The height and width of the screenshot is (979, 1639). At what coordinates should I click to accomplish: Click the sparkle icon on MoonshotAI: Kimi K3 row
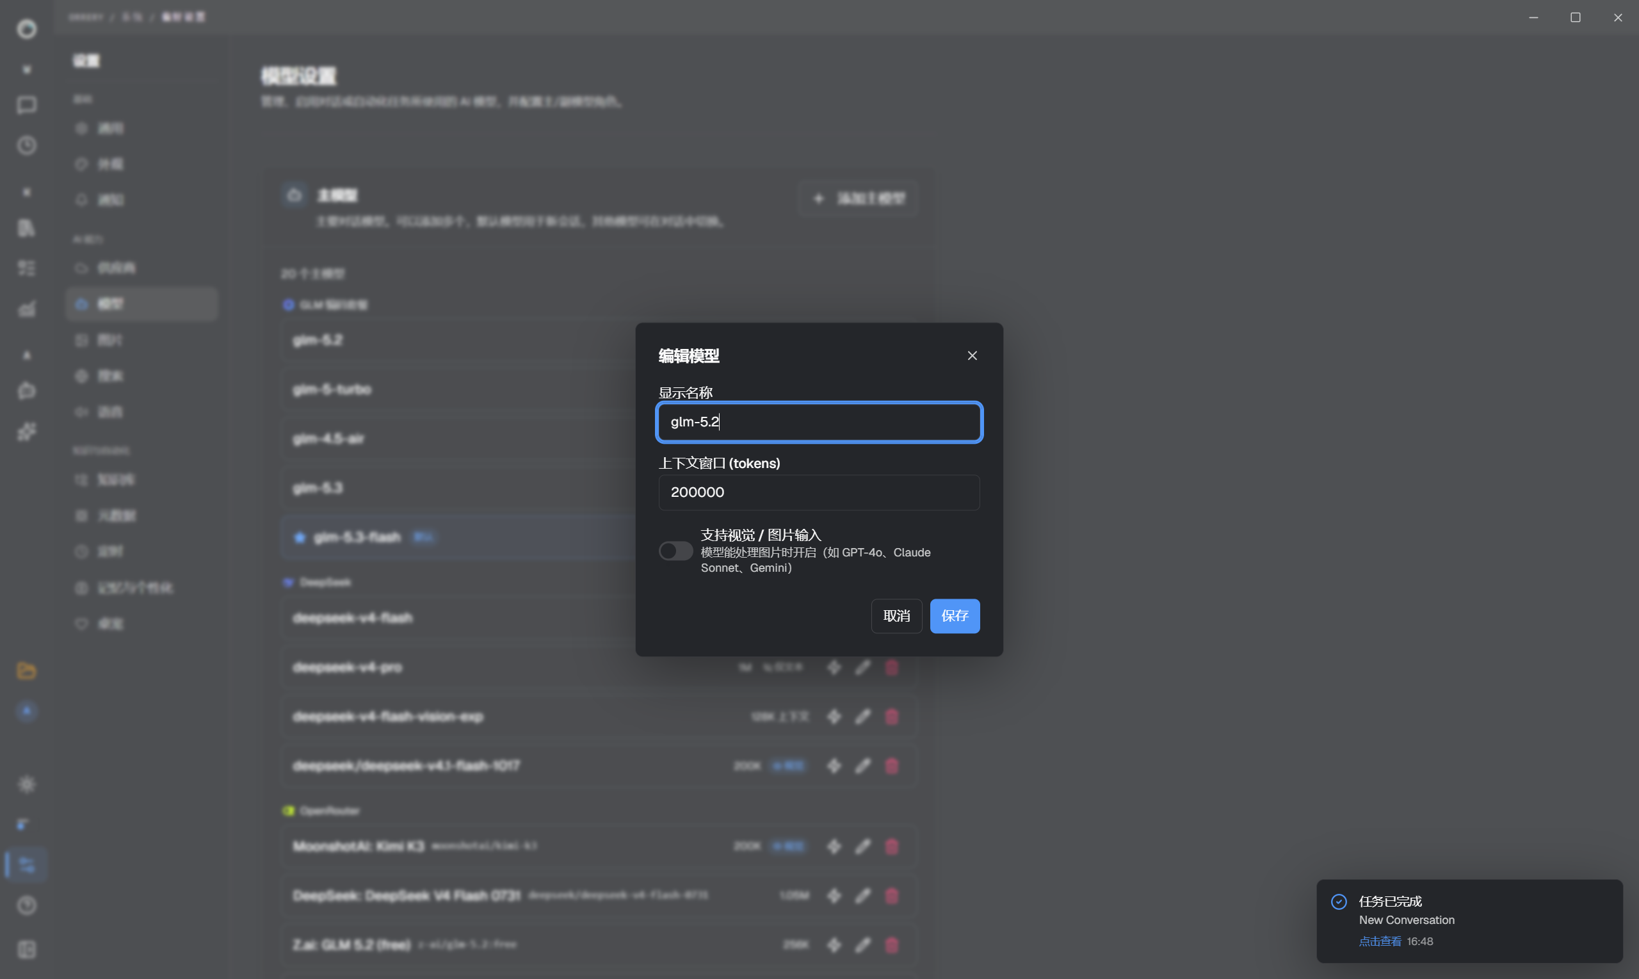tap(834, 846)
